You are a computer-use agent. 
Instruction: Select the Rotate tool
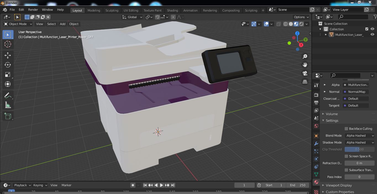point(8,65)
